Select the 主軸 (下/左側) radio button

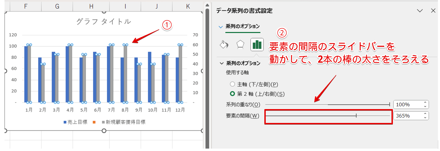[232, 84]
